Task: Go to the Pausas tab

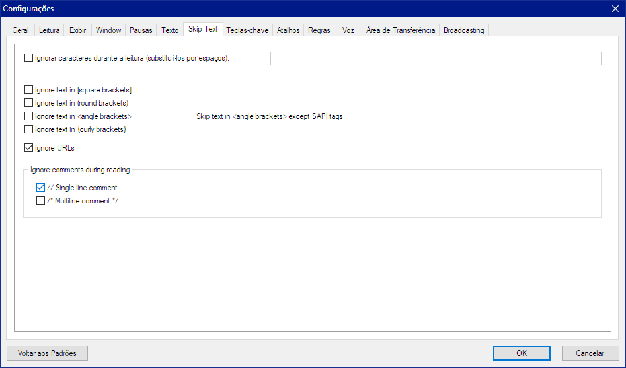Action: [141, 30]
